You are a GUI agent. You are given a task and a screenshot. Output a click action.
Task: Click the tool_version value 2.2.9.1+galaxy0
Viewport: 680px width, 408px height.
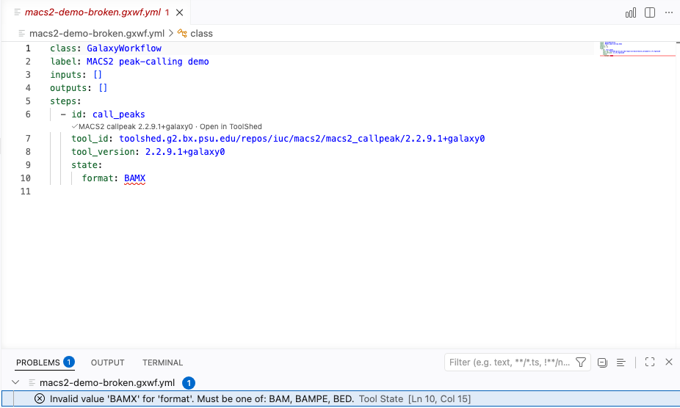(x=185, y=152)
